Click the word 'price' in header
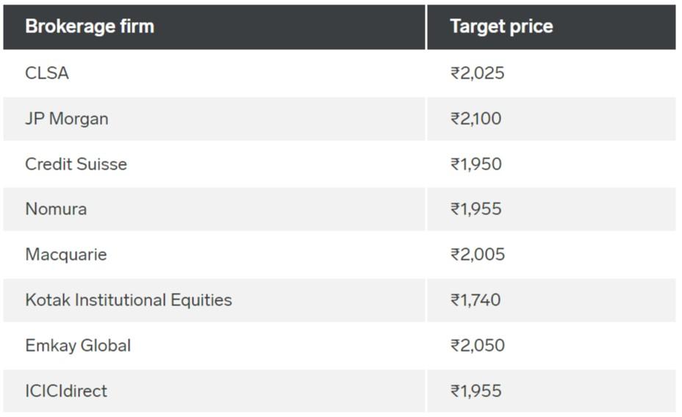The height and width of the screenshot is (417, 682). (x=531, y=27)
